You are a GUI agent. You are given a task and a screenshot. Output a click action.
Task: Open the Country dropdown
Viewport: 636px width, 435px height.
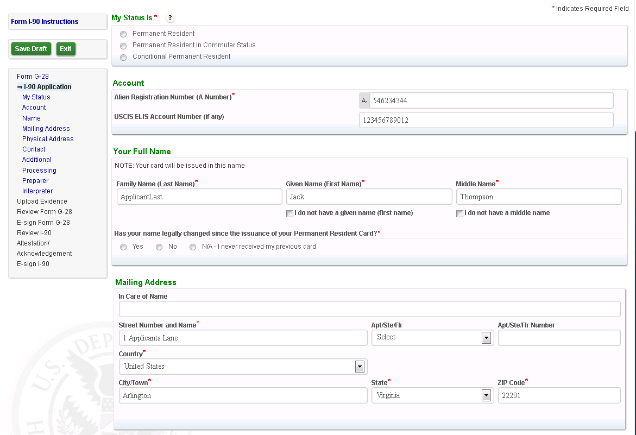pos(360,367)
